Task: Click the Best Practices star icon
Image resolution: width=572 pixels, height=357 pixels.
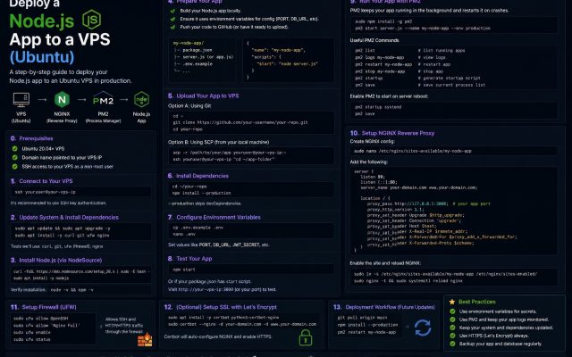Action: tap(452, 302)
